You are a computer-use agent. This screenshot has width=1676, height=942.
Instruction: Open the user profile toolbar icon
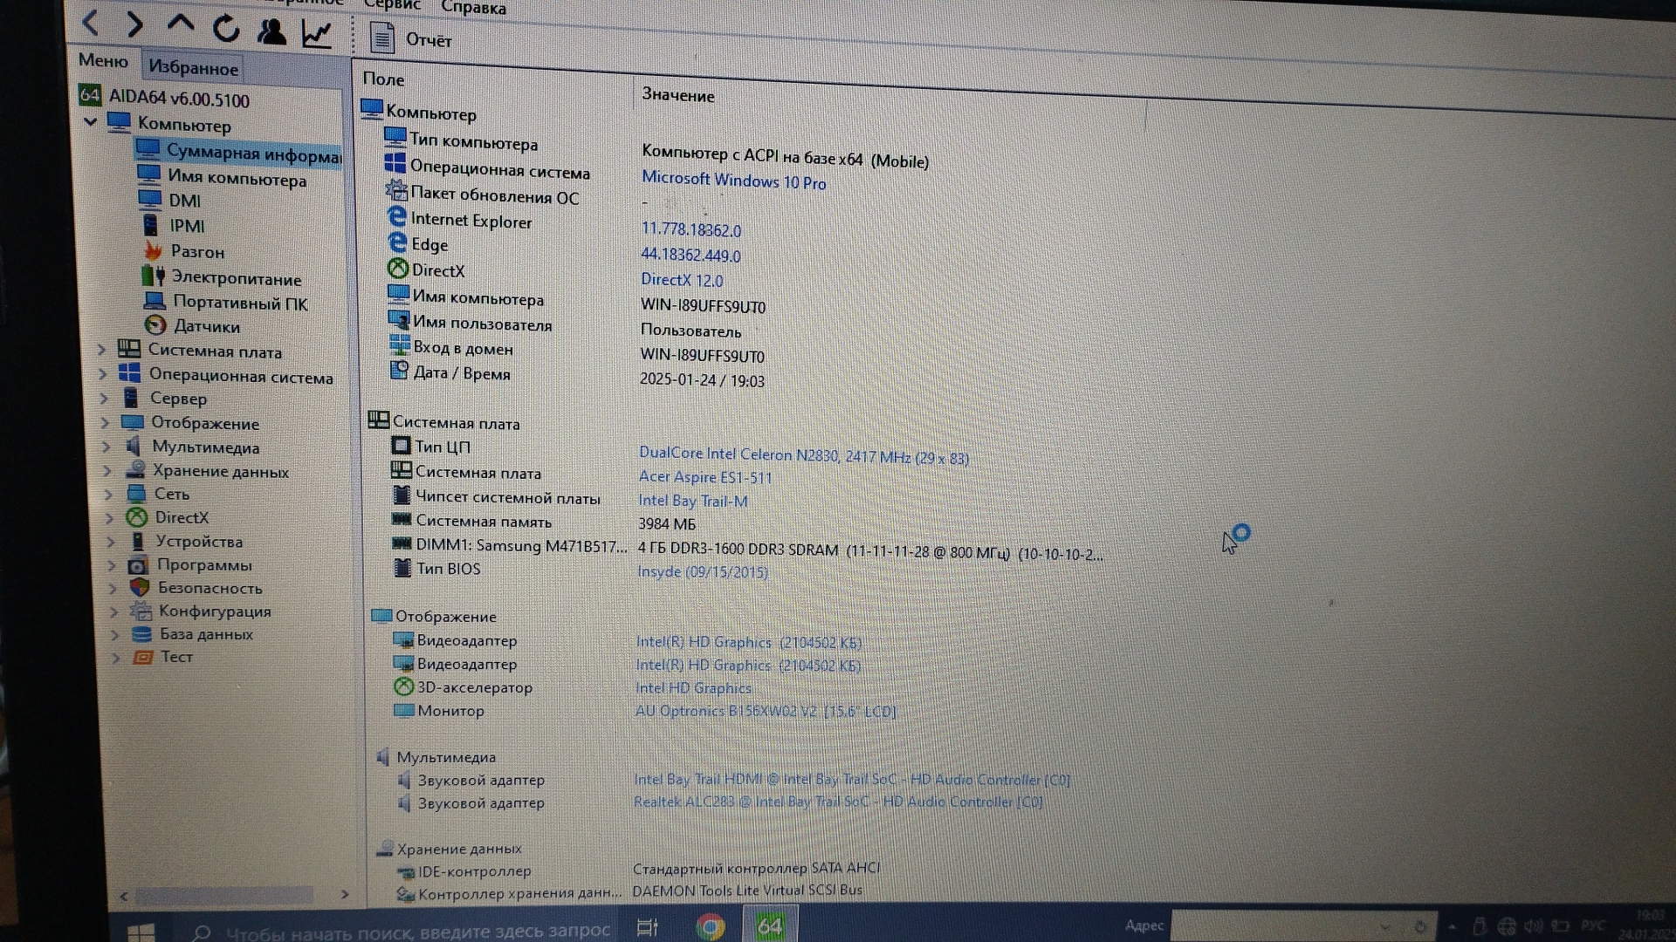coord(271,31)
